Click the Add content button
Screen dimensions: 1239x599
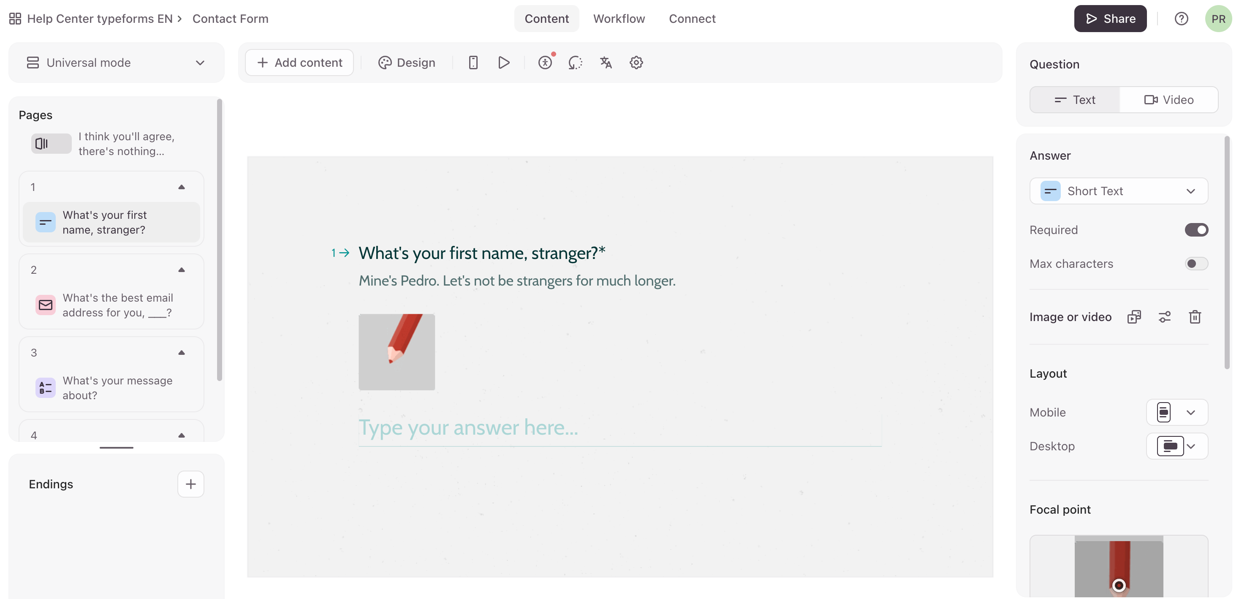click(299, 63)
